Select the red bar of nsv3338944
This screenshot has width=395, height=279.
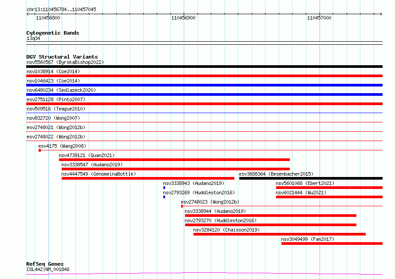click(x=271, y=216)
